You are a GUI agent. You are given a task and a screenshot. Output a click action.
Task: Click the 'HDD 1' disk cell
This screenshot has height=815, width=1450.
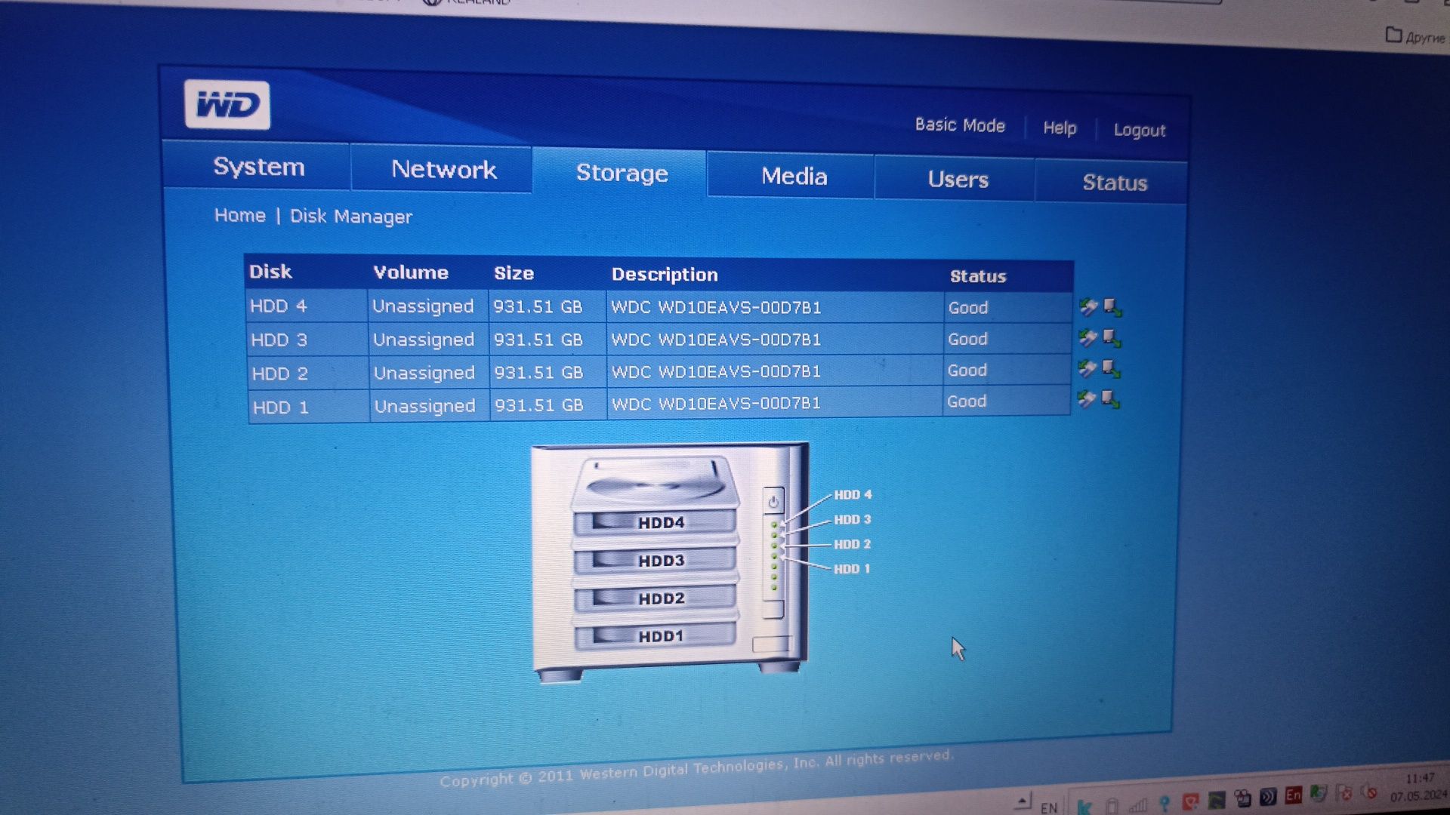(x=309, y=407)
